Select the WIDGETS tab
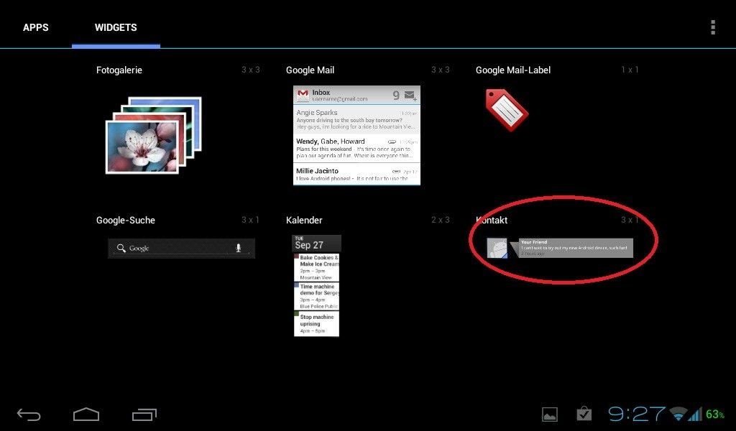 click(116, 28)
